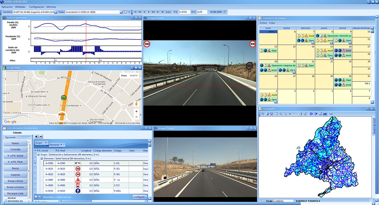Open the Configuración menu
379x205 pixels.
(37, 7)
